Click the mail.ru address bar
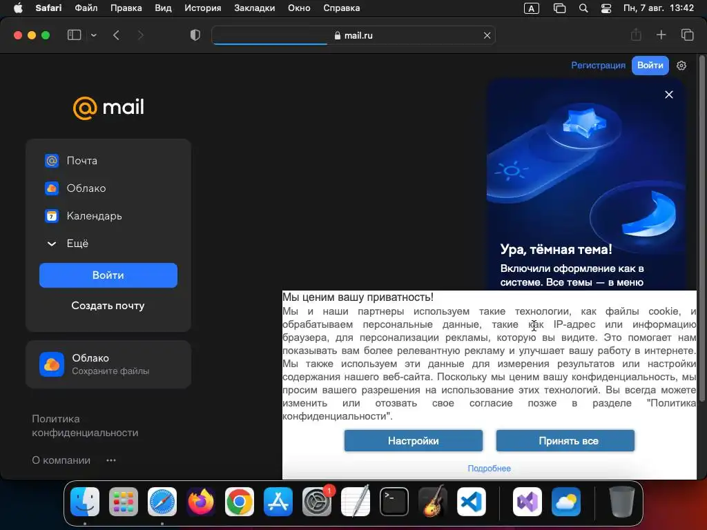707x530 pixels. (353, 35)
